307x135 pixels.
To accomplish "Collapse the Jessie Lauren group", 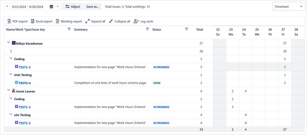I will point(8,90).
